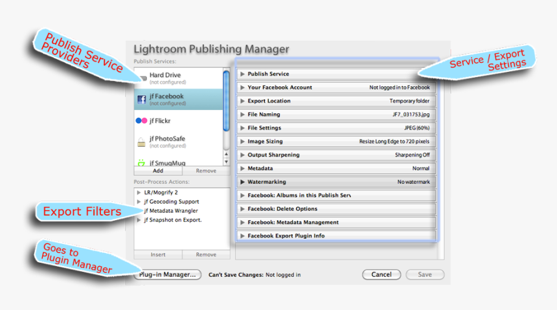Expand the Output Sharpening section
The width and height of the screenshot is (557, 310).
click(242, 155)
